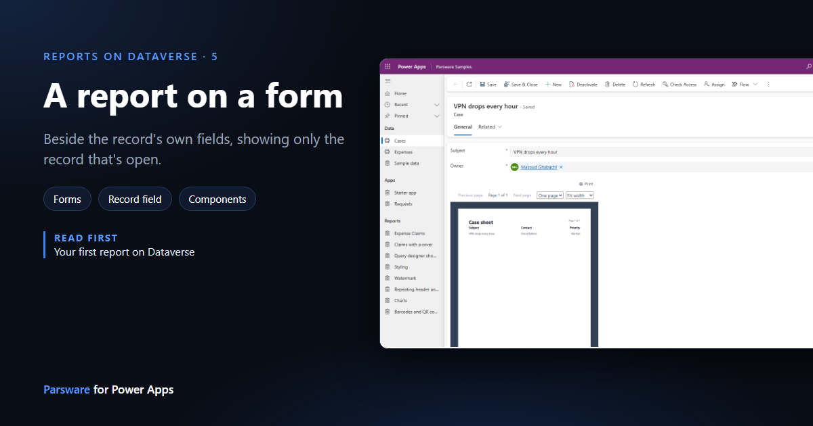Open the Claims with a cover report
The height and width of the screenshot is (426, 813).
(x=412, y=245)
